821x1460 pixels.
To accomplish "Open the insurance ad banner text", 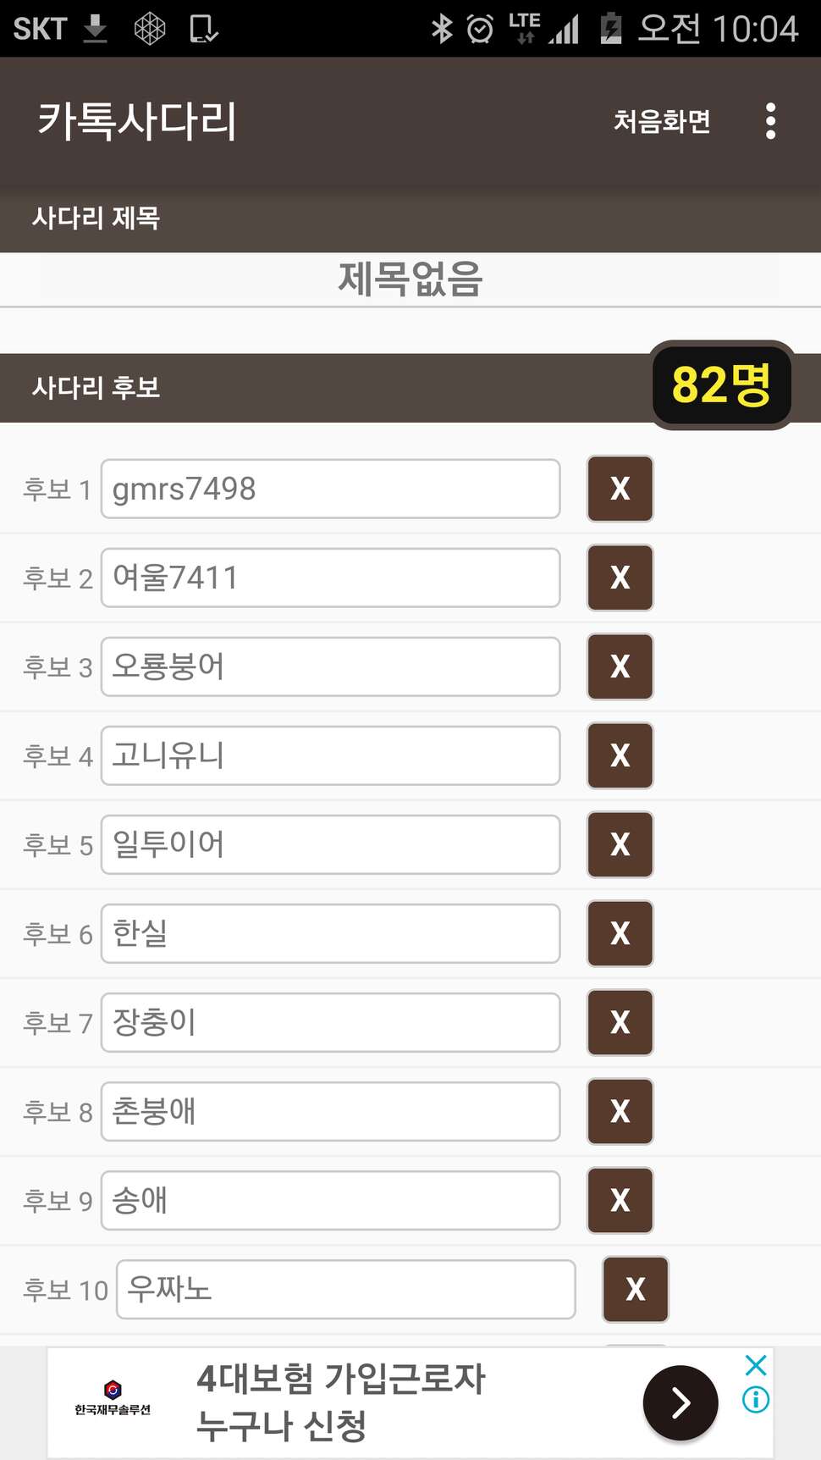I will pos(341,1402).
